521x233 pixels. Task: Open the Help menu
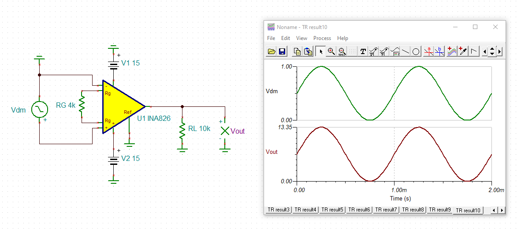[x=342, y=38]
